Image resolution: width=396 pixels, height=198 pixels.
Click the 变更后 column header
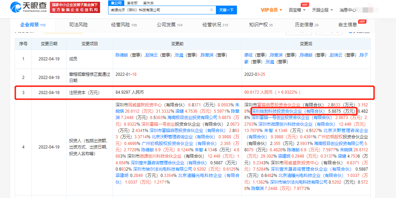(x=306, y=44)
